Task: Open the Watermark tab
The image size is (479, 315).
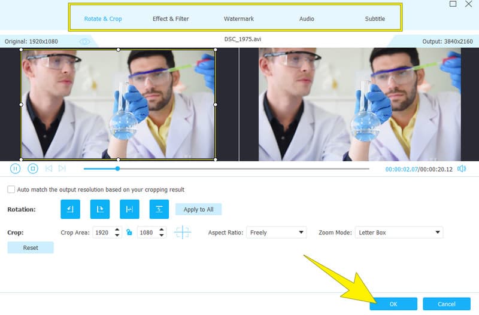Action: 238,19
